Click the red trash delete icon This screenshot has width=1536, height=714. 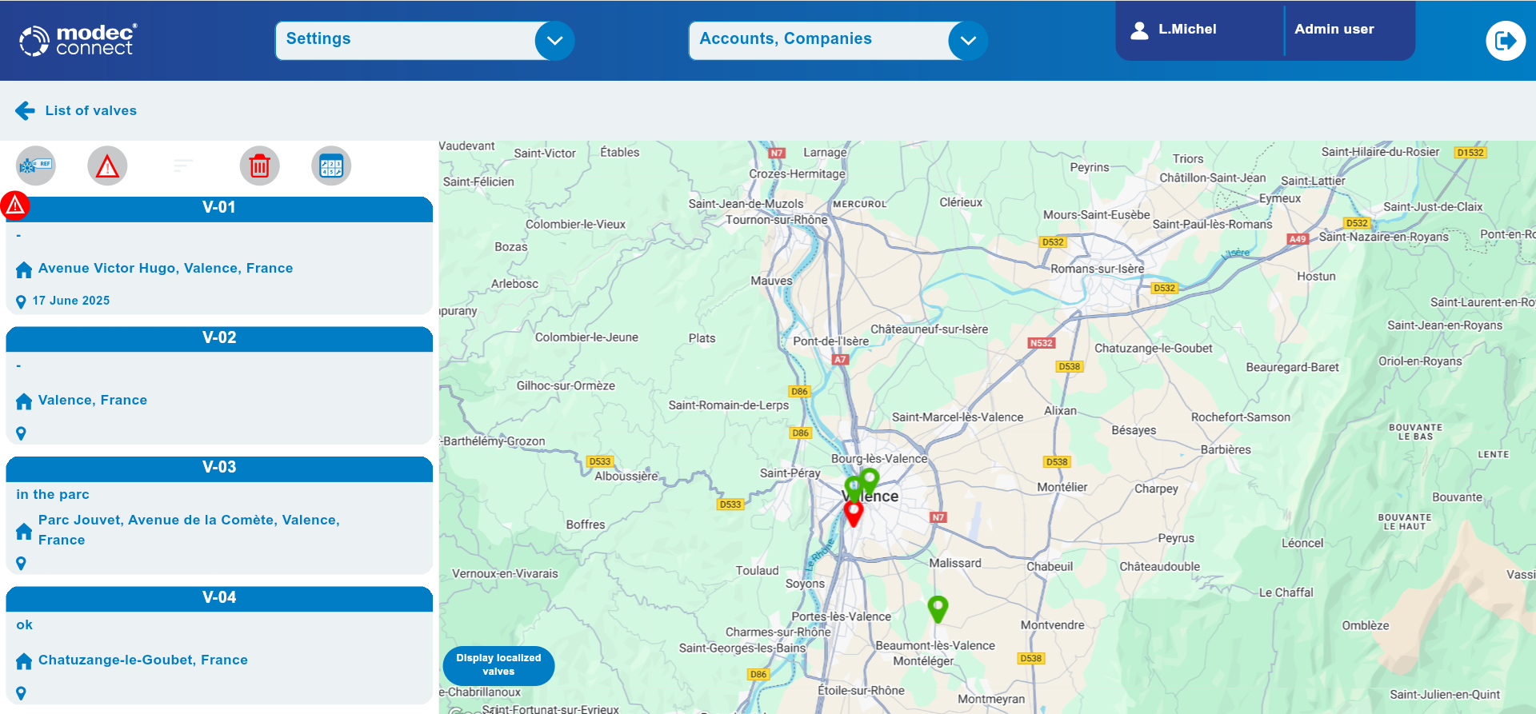[259, 166]
